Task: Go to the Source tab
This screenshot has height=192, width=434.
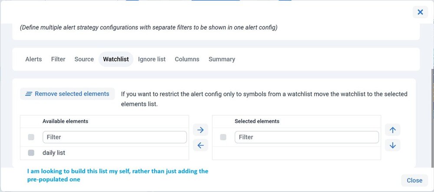Action: (x=84, y=59)
